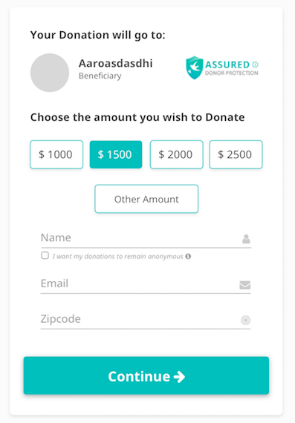Click the envelope icon in the Email field
295x423 pixels.
[x=244, y=285]
